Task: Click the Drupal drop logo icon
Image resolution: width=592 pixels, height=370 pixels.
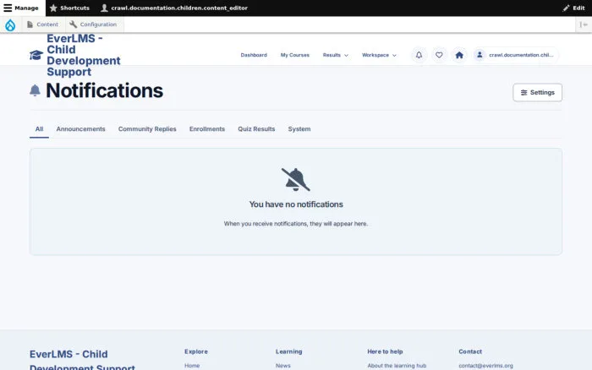Action: coord(10,24)
